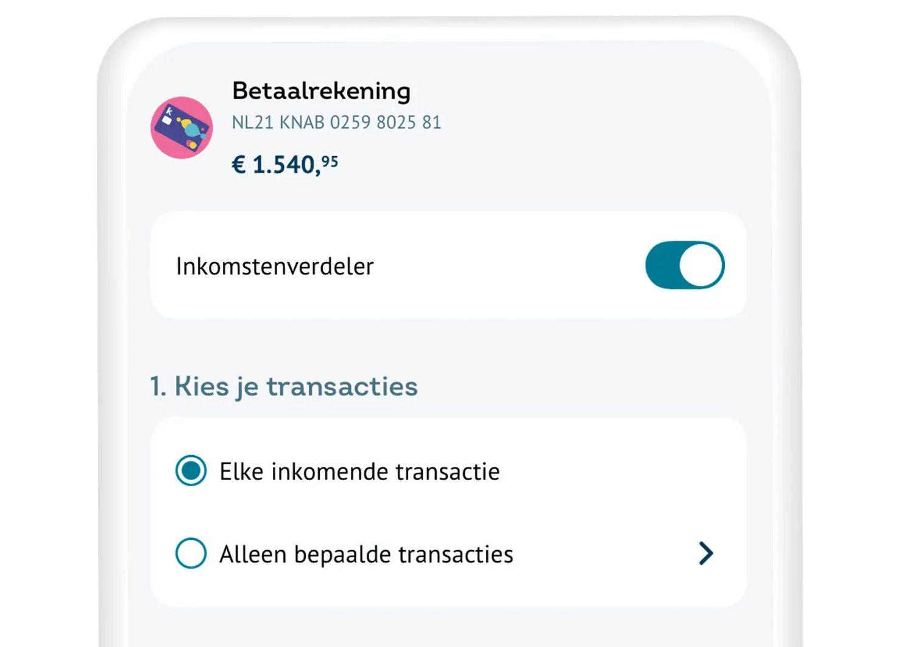Open the Betaalrekening account title
Viewport: 912px width, 647px height.
(x=321, y=91)
